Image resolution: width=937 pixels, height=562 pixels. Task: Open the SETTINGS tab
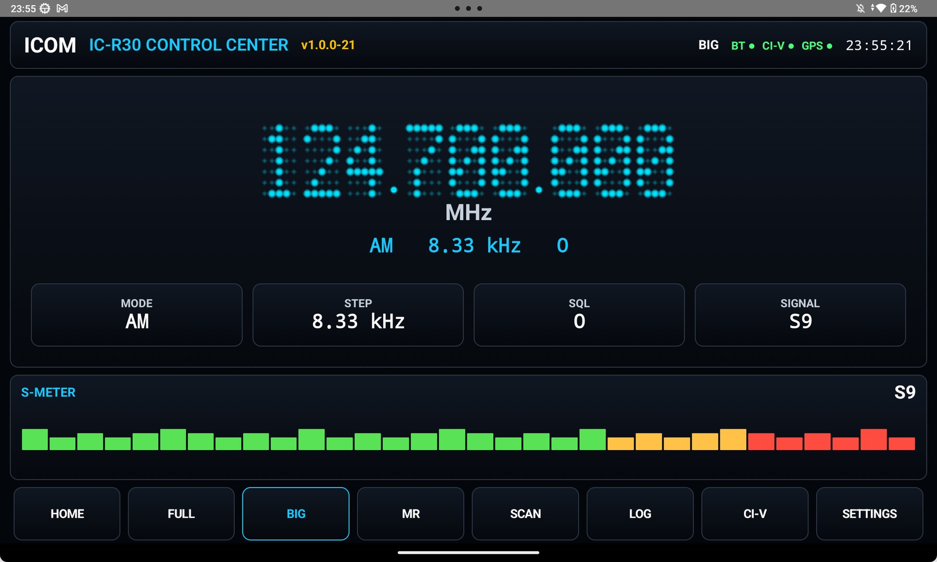(x=869, y=514)
